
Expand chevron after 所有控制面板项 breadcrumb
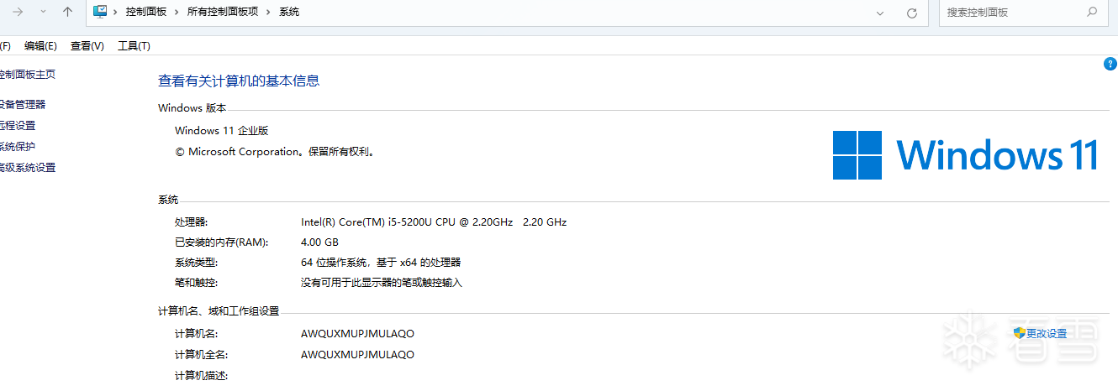(x=268, y=13)
